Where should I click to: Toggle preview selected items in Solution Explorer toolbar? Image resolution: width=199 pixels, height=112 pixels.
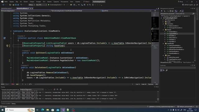[x=183, y=11]
